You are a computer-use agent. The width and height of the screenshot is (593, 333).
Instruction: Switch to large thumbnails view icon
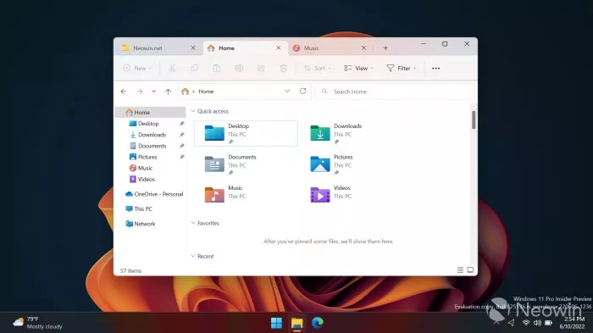[470, 269]
